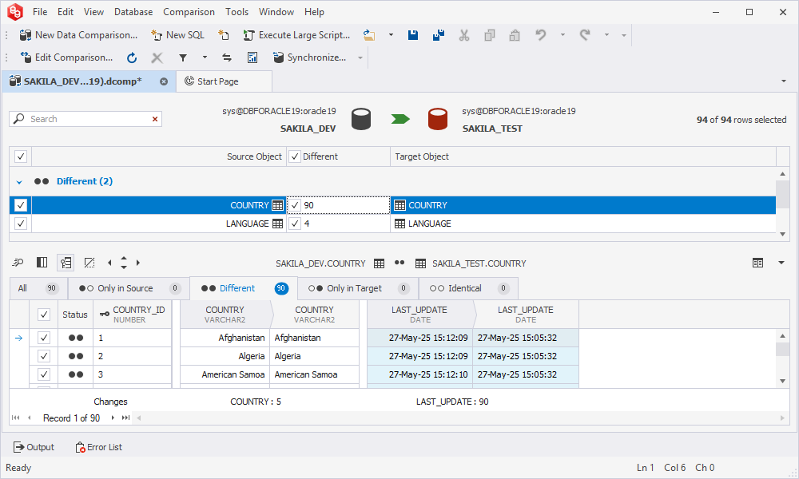
Task: Go to previous column with left arrow
Action: [x=109, y=263]
